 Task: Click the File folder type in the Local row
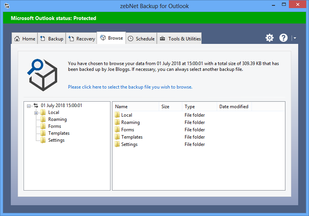(x=195, y=115)
